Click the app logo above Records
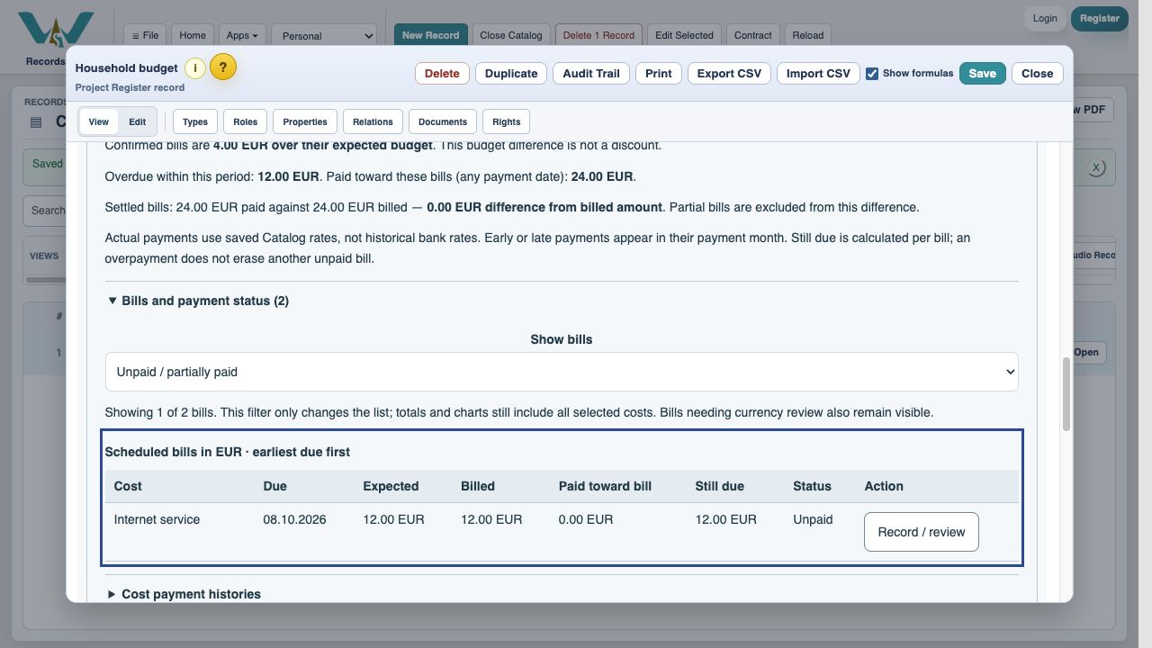The image size is (1152, 648). pyautogui.click(x=56, y=31)
